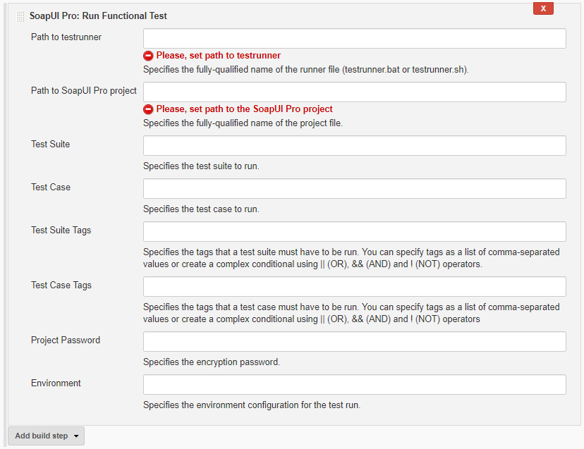Delete build step with red X button
The width and height of the screenshot is (584, 449).
click(x=543, y=8)
